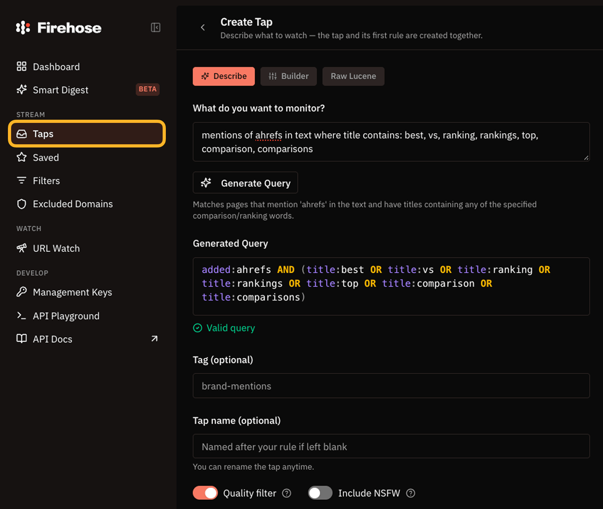Click the API Playground terminal icon

coord(21,316)
